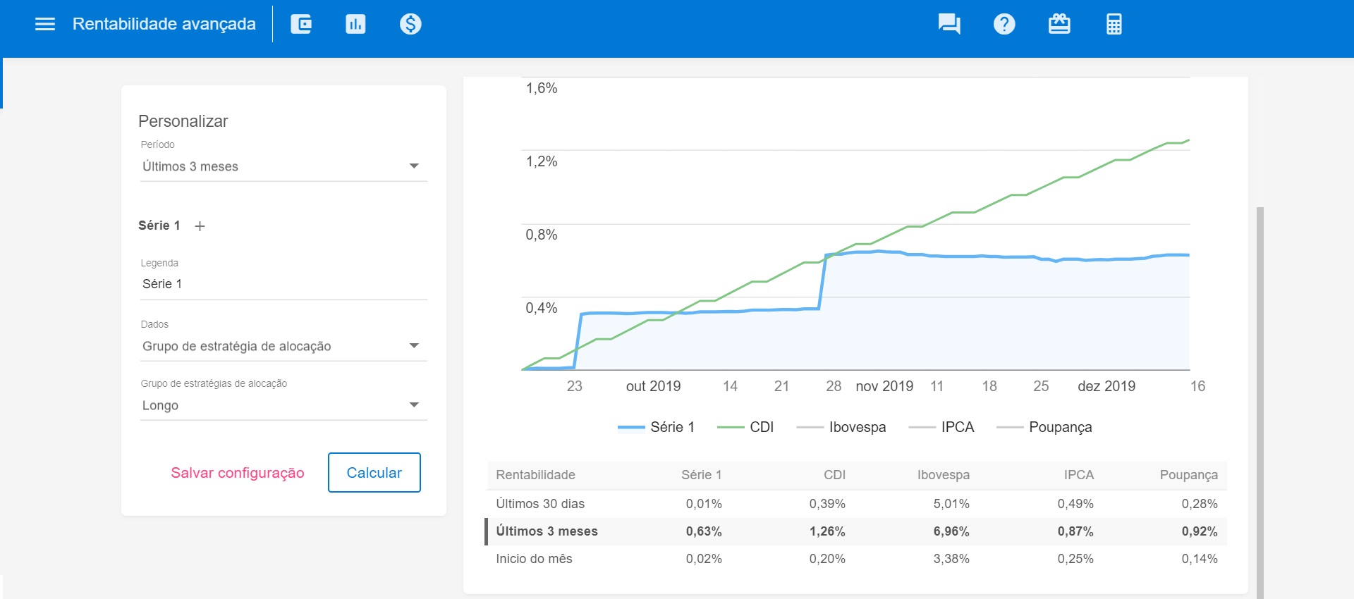Expand the Período dropdown
Viewport: 1354px width, 599px height.
[x=283, y=166]
